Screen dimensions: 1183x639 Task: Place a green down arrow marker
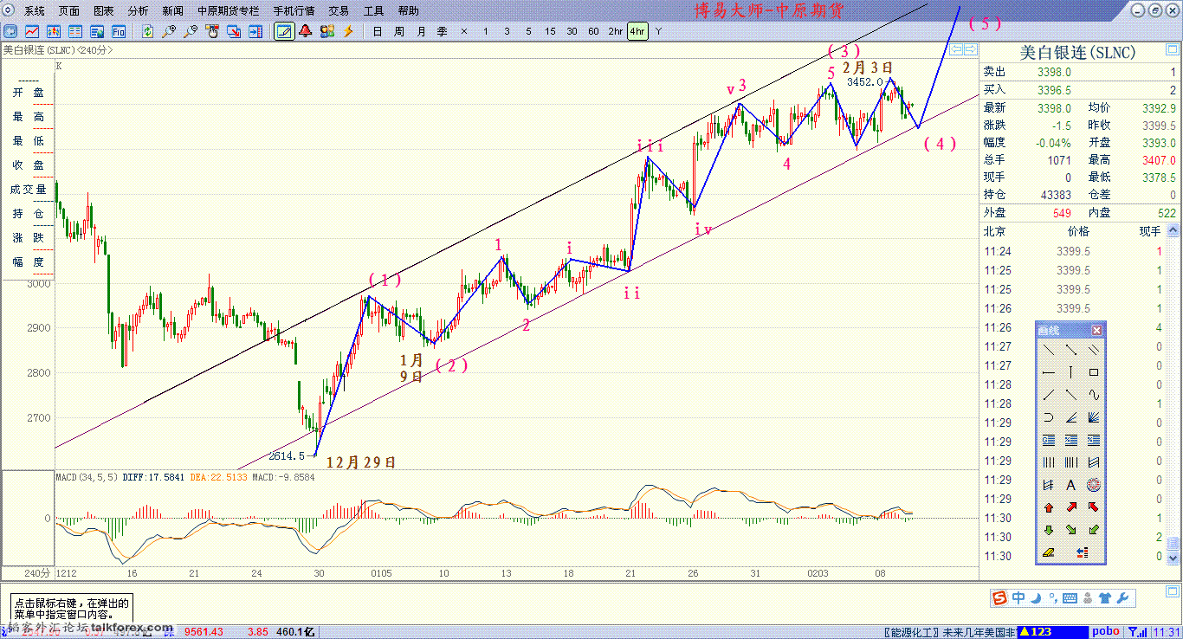pos(1049,530)
